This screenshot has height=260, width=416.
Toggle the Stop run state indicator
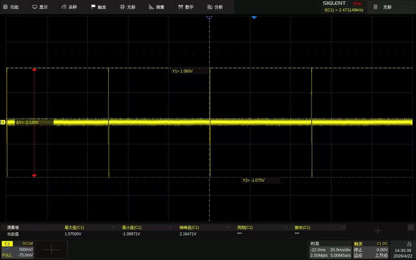click(357, 4)
